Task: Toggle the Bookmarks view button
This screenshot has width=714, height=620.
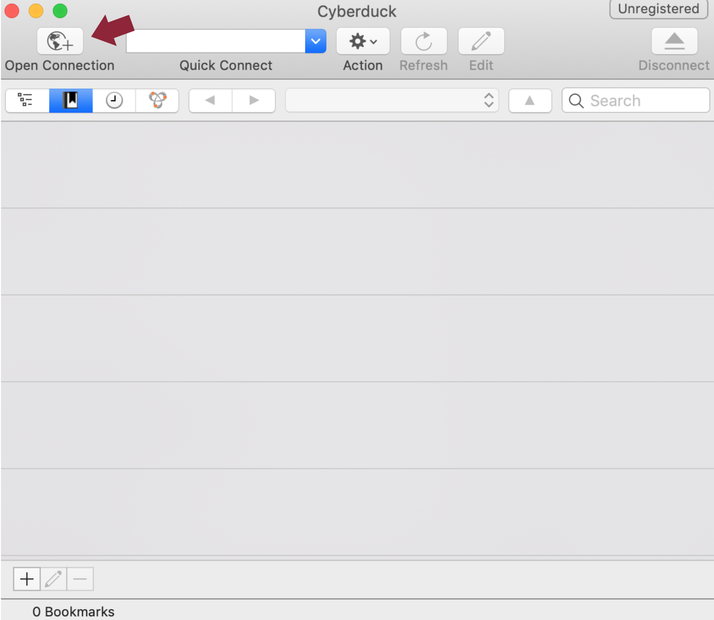Action: click(71, 100)
